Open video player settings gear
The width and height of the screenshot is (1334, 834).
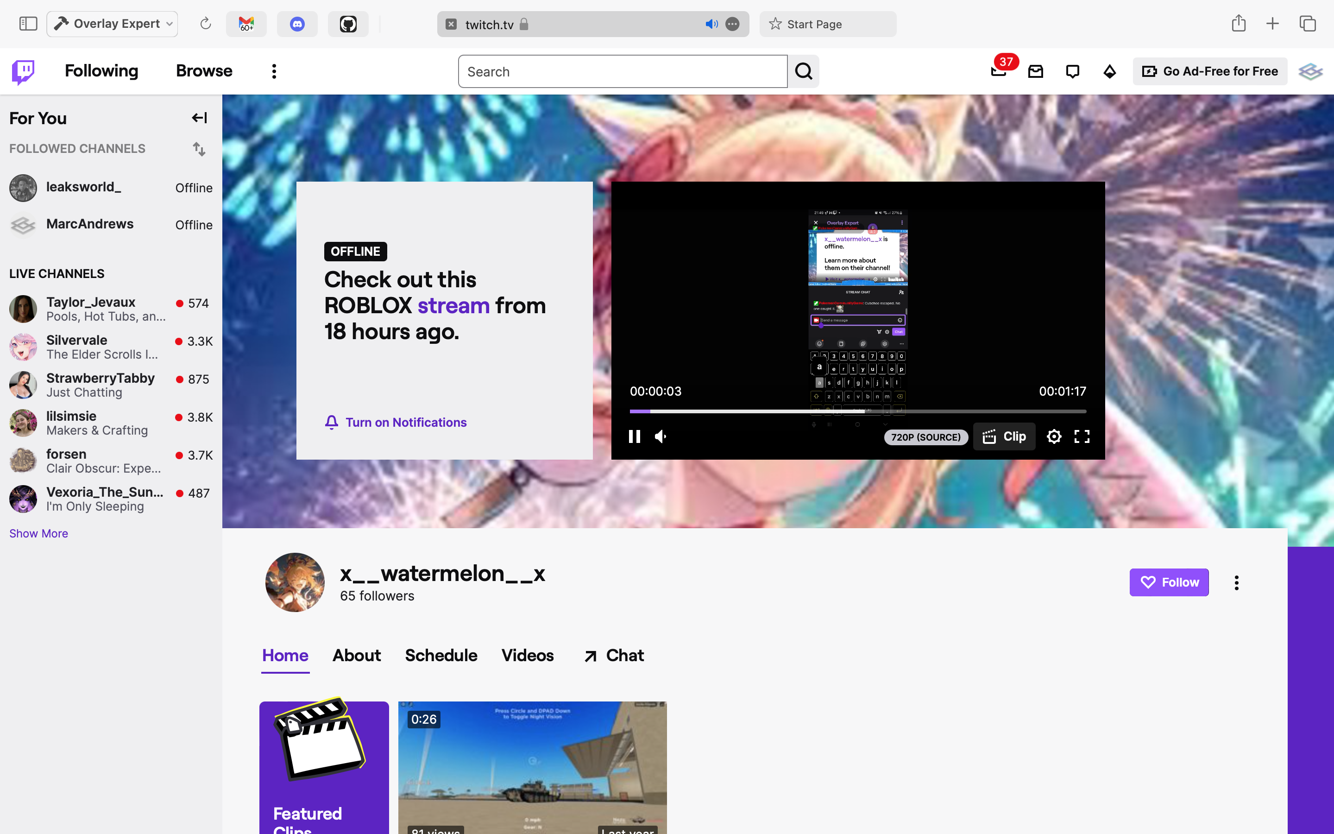1054,437
